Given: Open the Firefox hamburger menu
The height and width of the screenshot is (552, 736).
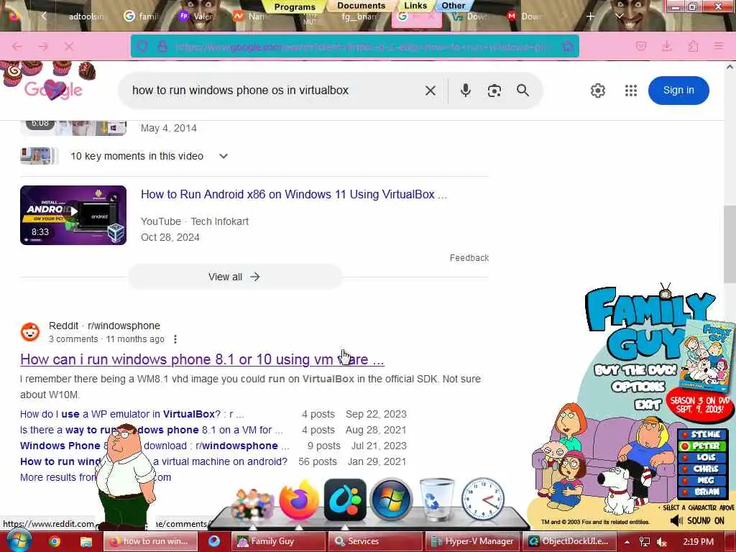Looking at the screenshot, I should point(719,46).
